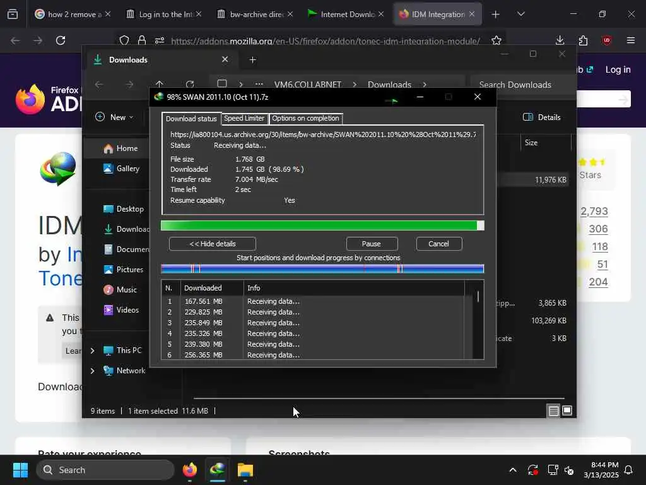Select connection row 5 with 239.380 MB
This screenshot has width=646, height=485.
click(x=313, y=344)
